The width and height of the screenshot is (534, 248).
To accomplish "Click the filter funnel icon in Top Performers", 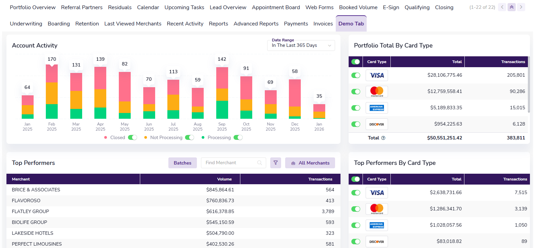I will [x=275, y=163].
